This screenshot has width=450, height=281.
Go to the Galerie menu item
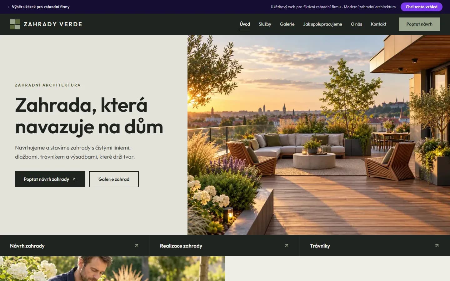pos(287,24)
